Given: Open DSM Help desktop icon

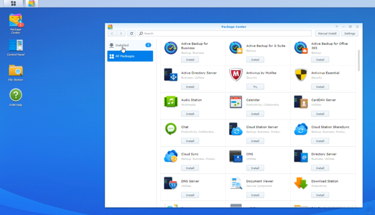Looking at the screenshot, I should click(16, 98).
